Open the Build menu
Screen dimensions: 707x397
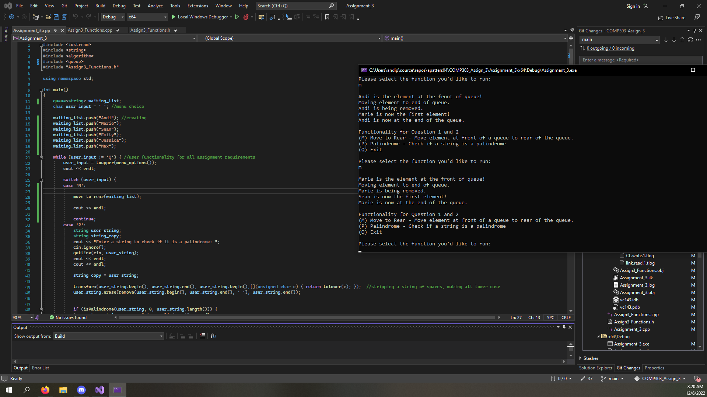[x=100, y=6]
